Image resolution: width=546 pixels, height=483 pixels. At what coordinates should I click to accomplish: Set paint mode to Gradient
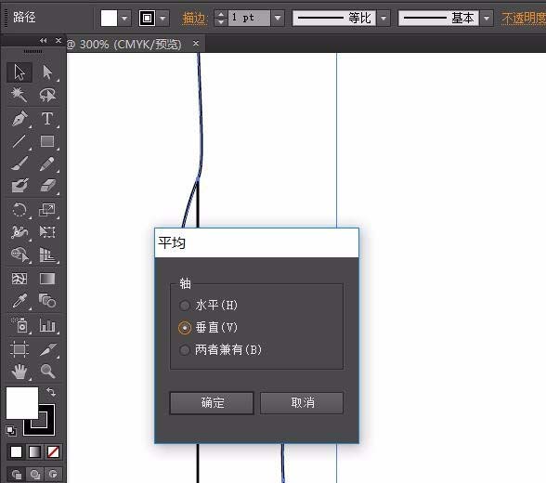(34, 451)
